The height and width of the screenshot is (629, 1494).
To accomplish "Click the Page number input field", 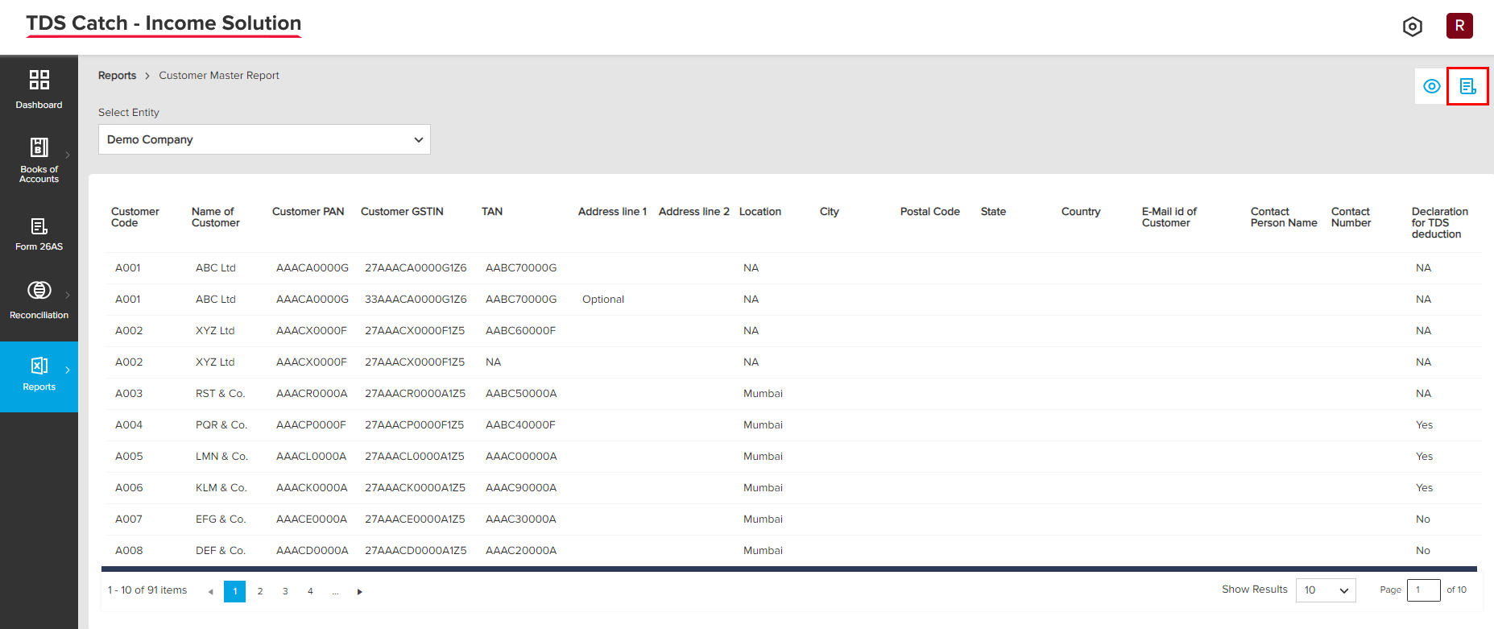I will tap(1423, 590).
